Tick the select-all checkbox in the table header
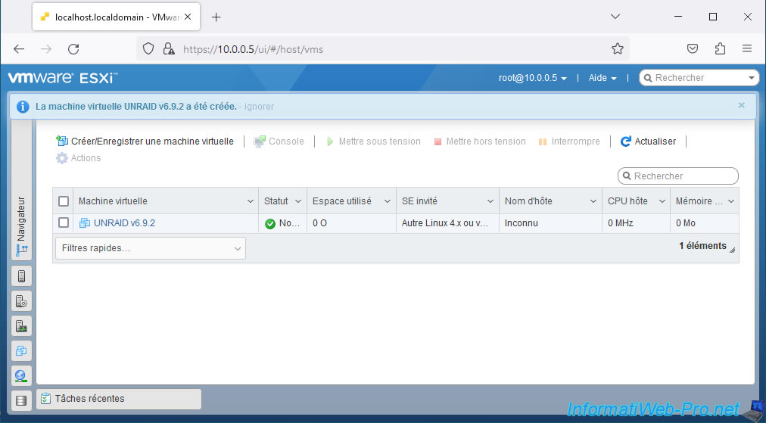This screenshot has height=423, width=766. coord(64,201)
